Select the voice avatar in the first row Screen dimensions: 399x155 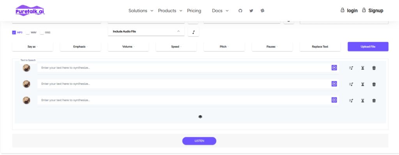point(26,68)
